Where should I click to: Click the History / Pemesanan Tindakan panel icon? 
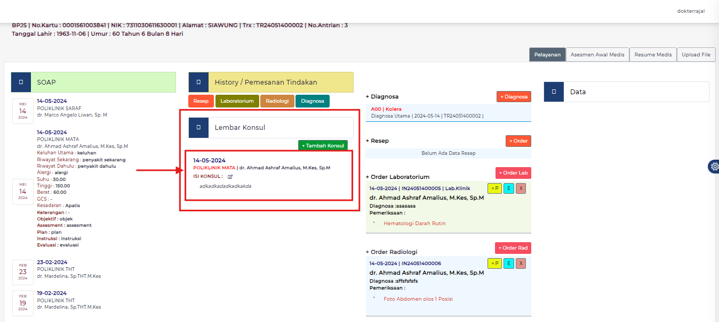pos(198,82)
